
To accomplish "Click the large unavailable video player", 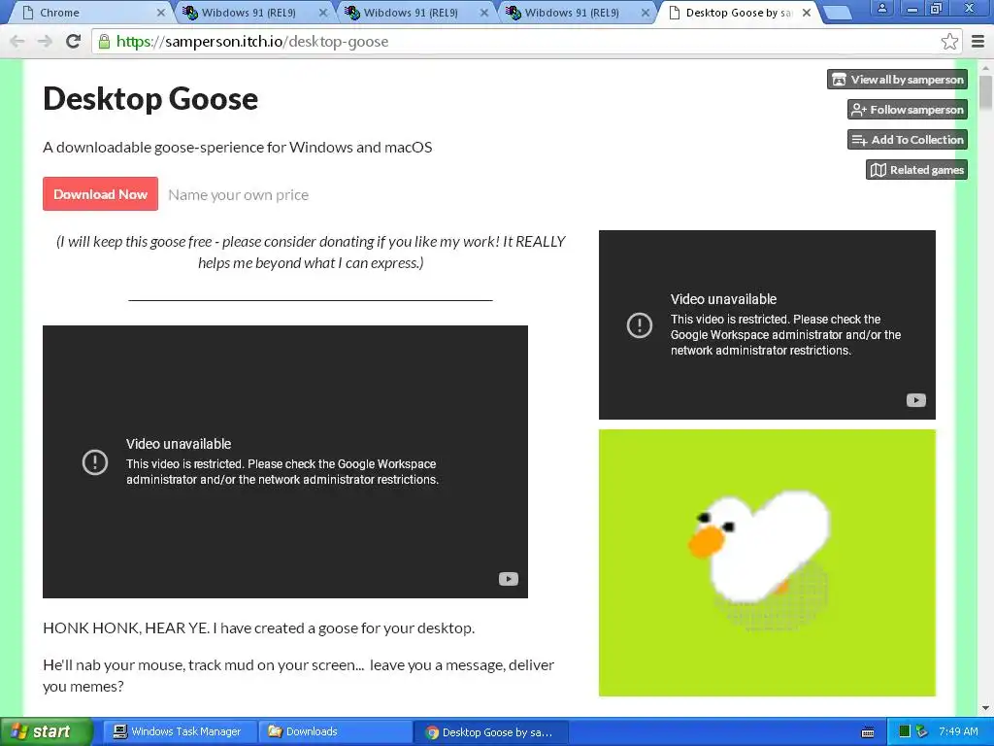I will click(x=285, y=461).
